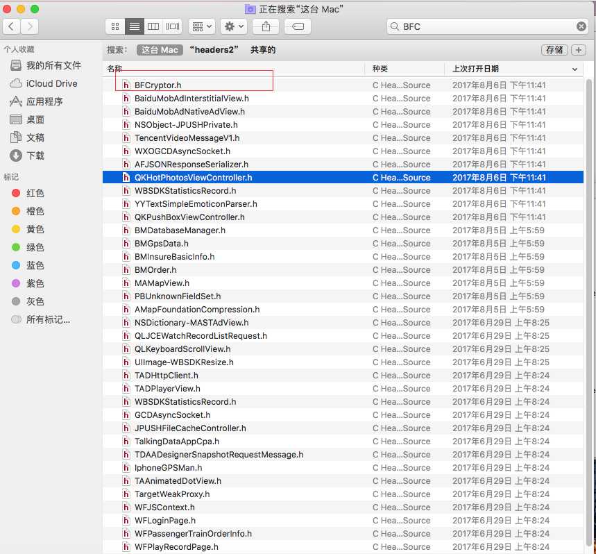596x554 pixels.
Task: Switch to icon view in toolbar
Action: pyautogui.click(x=115, y=26)
